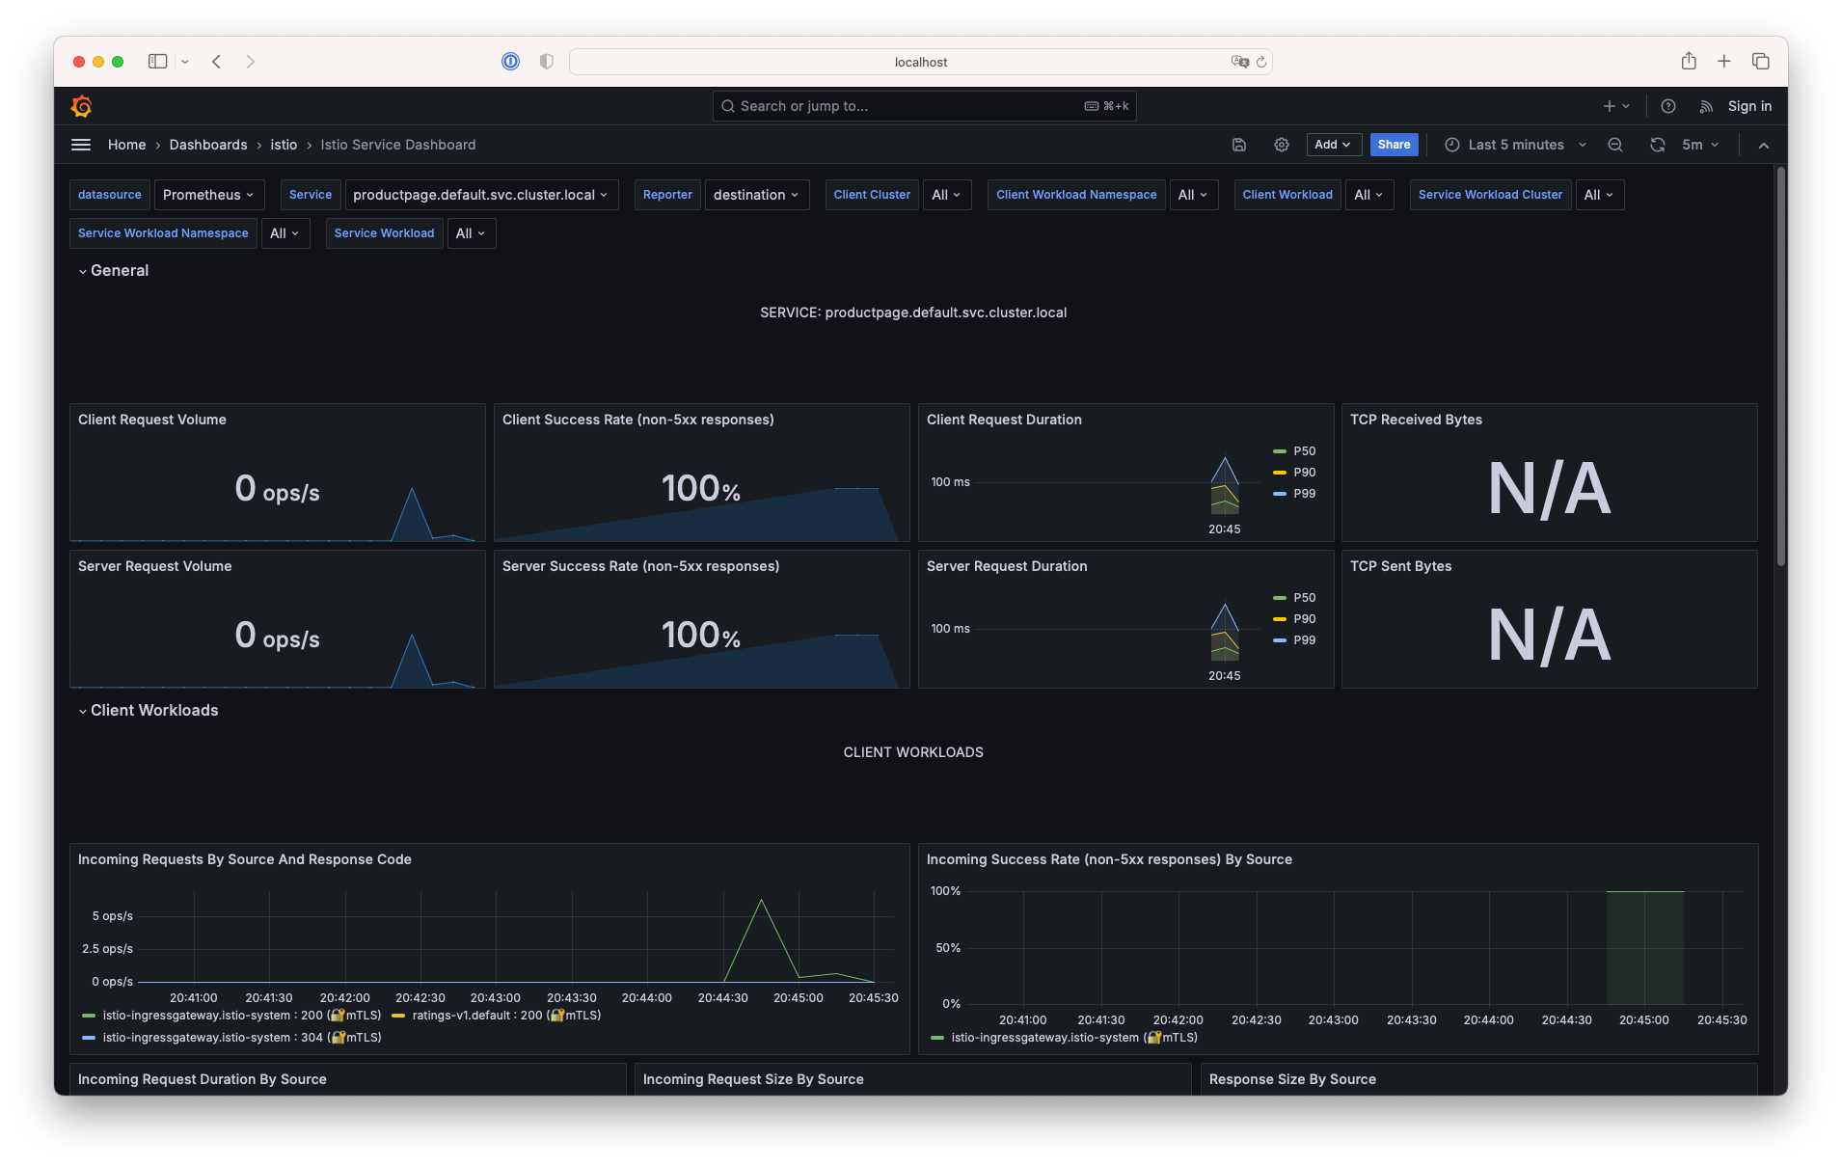Refresh the dashboard now

[x=1658, y=145]
